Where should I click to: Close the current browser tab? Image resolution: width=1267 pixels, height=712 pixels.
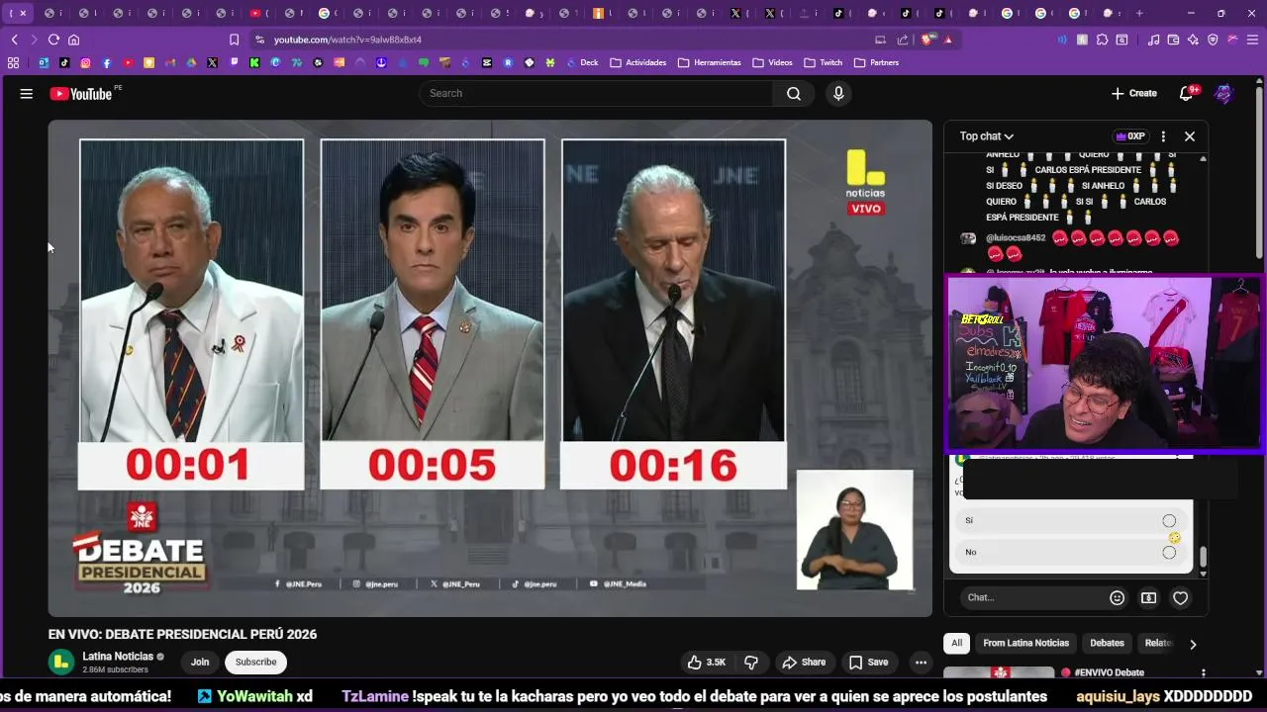coord(23,13)
